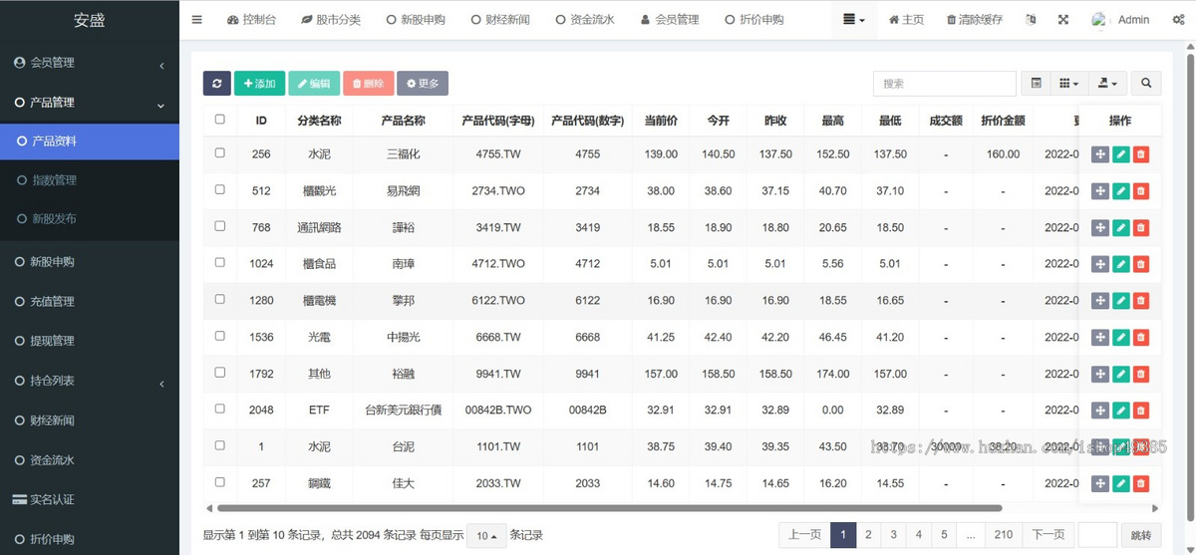Sort by the 当前价 column header

click(x=661, y=121)
